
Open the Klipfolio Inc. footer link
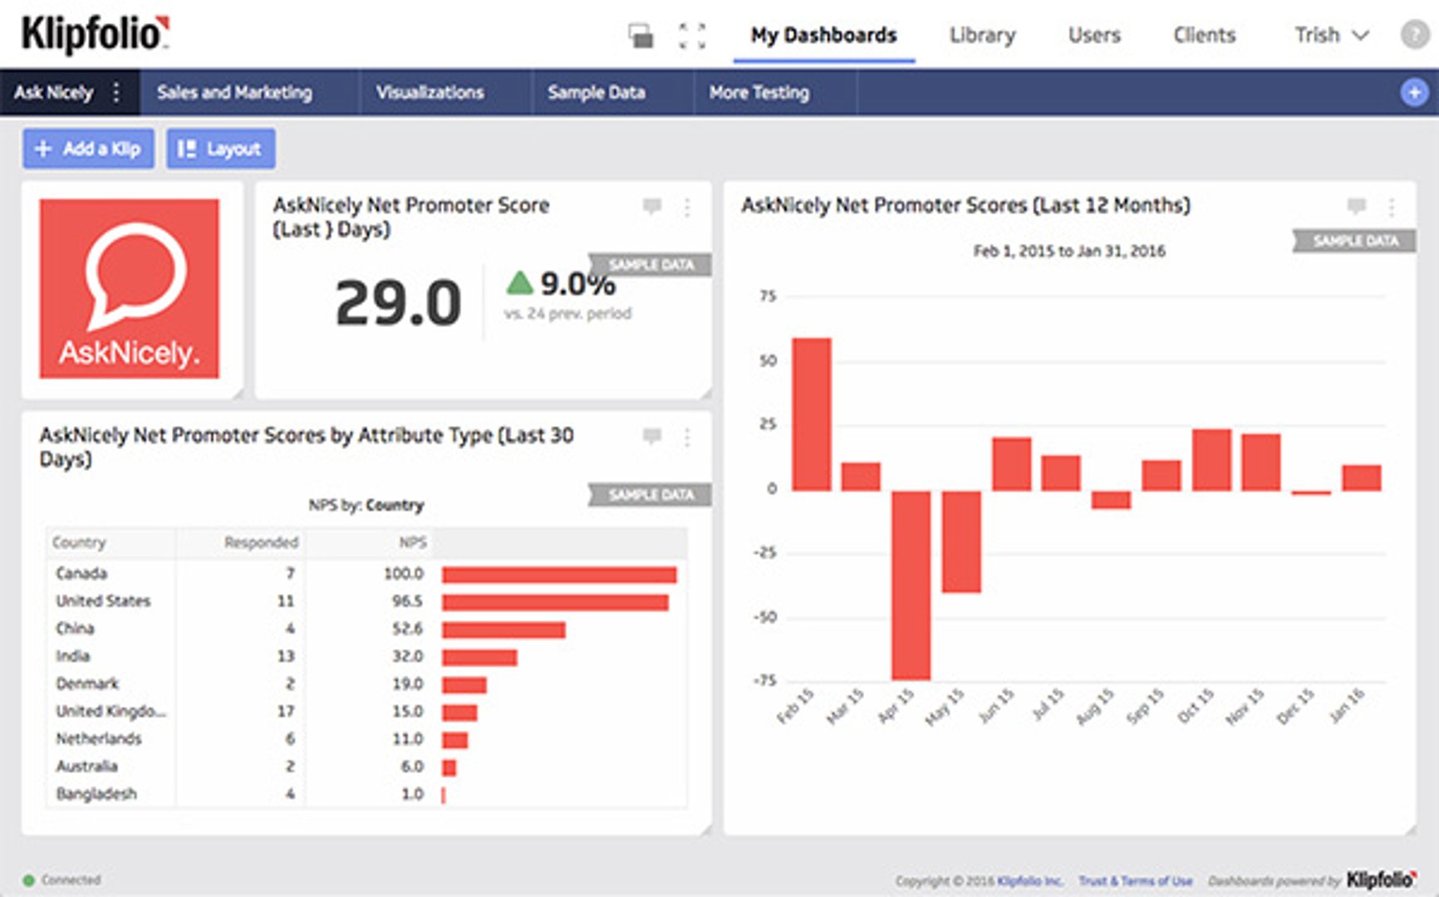[x=1029, y=881]
